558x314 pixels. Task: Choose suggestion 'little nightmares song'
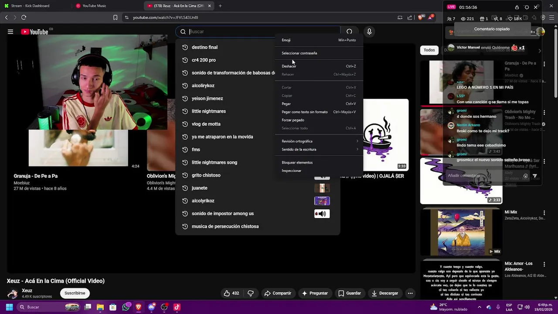coord(257,162)
